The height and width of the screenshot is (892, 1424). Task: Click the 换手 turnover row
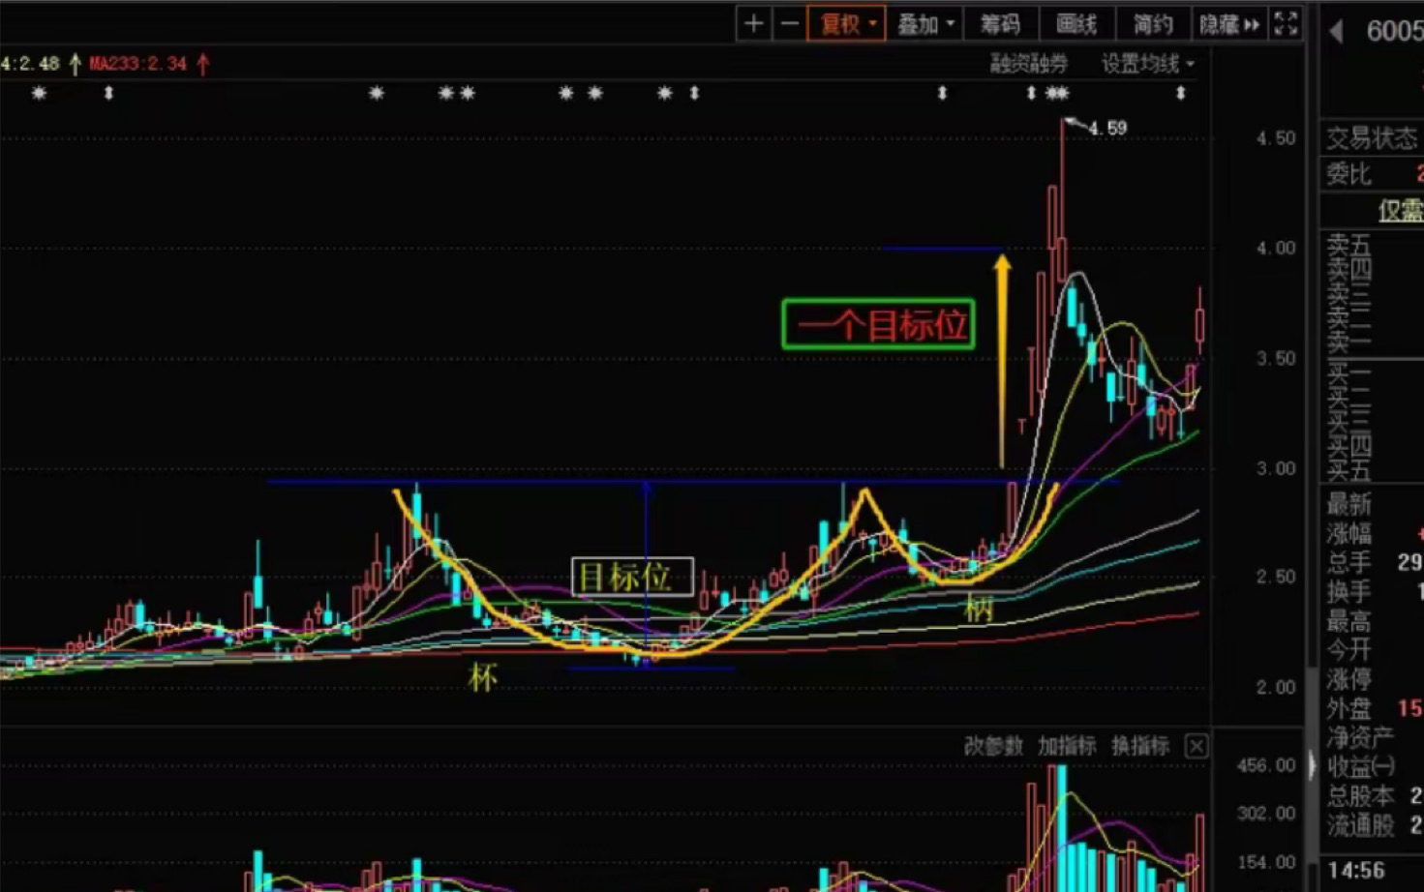1373,591
